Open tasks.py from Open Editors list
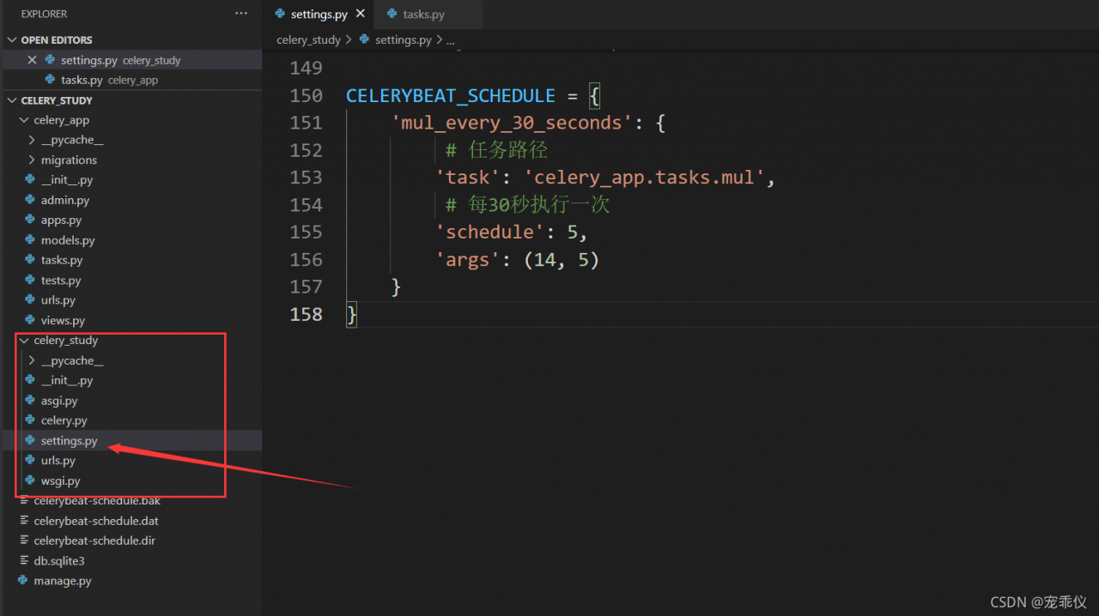The width and height of the screenshot is (1099, 616). pos(131,80)
